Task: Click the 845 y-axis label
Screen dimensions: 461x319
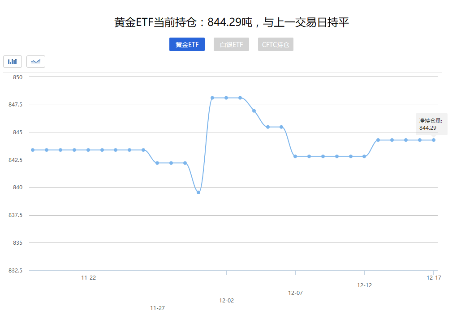Action: click(17, 132)
